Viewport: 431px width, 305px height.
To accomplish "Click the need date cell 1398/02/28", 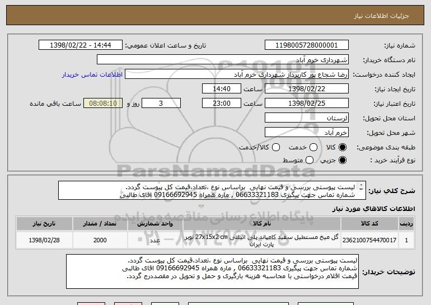I will coord(44,240).
